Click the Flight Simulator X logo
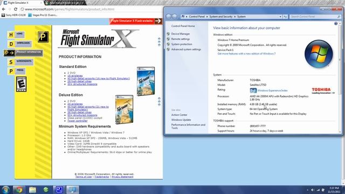345x194 pixels. [98, 39]
